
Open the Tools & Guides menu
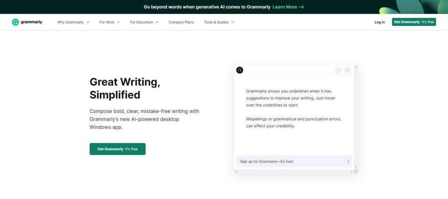click(x=219, y=22)
